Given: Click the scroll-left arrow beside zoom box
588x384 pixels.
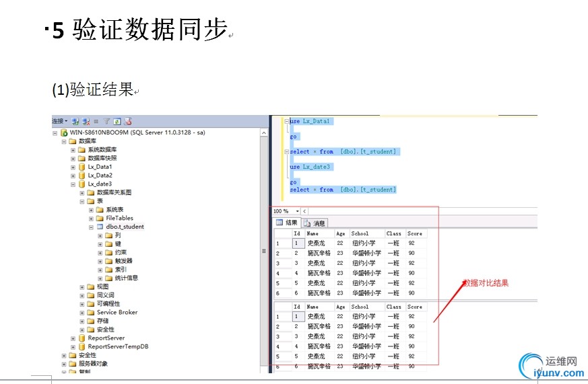Looking at the screenshot, I should click(x=304, y=211).
